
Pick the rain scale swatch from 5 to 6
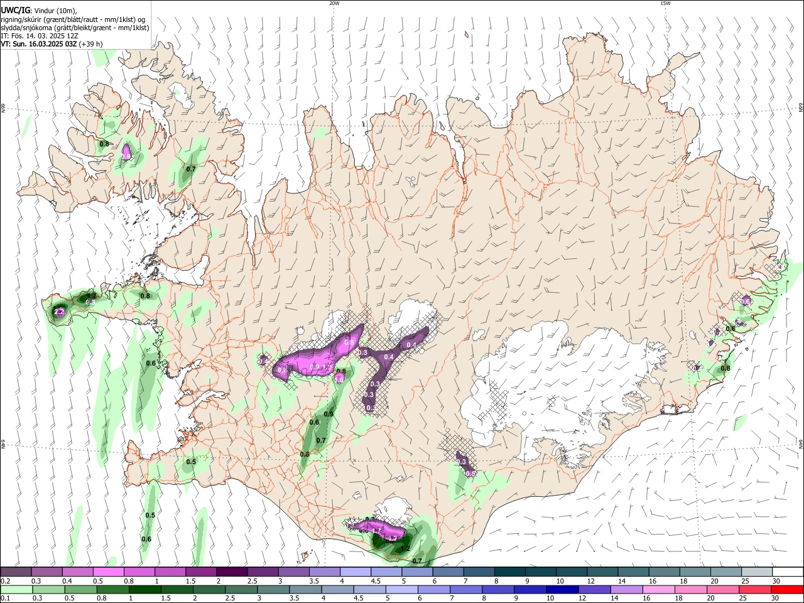(402, 590)
